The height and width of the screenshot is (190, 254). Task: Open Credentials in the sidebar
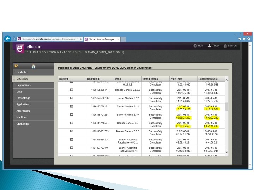coord(34,124)
